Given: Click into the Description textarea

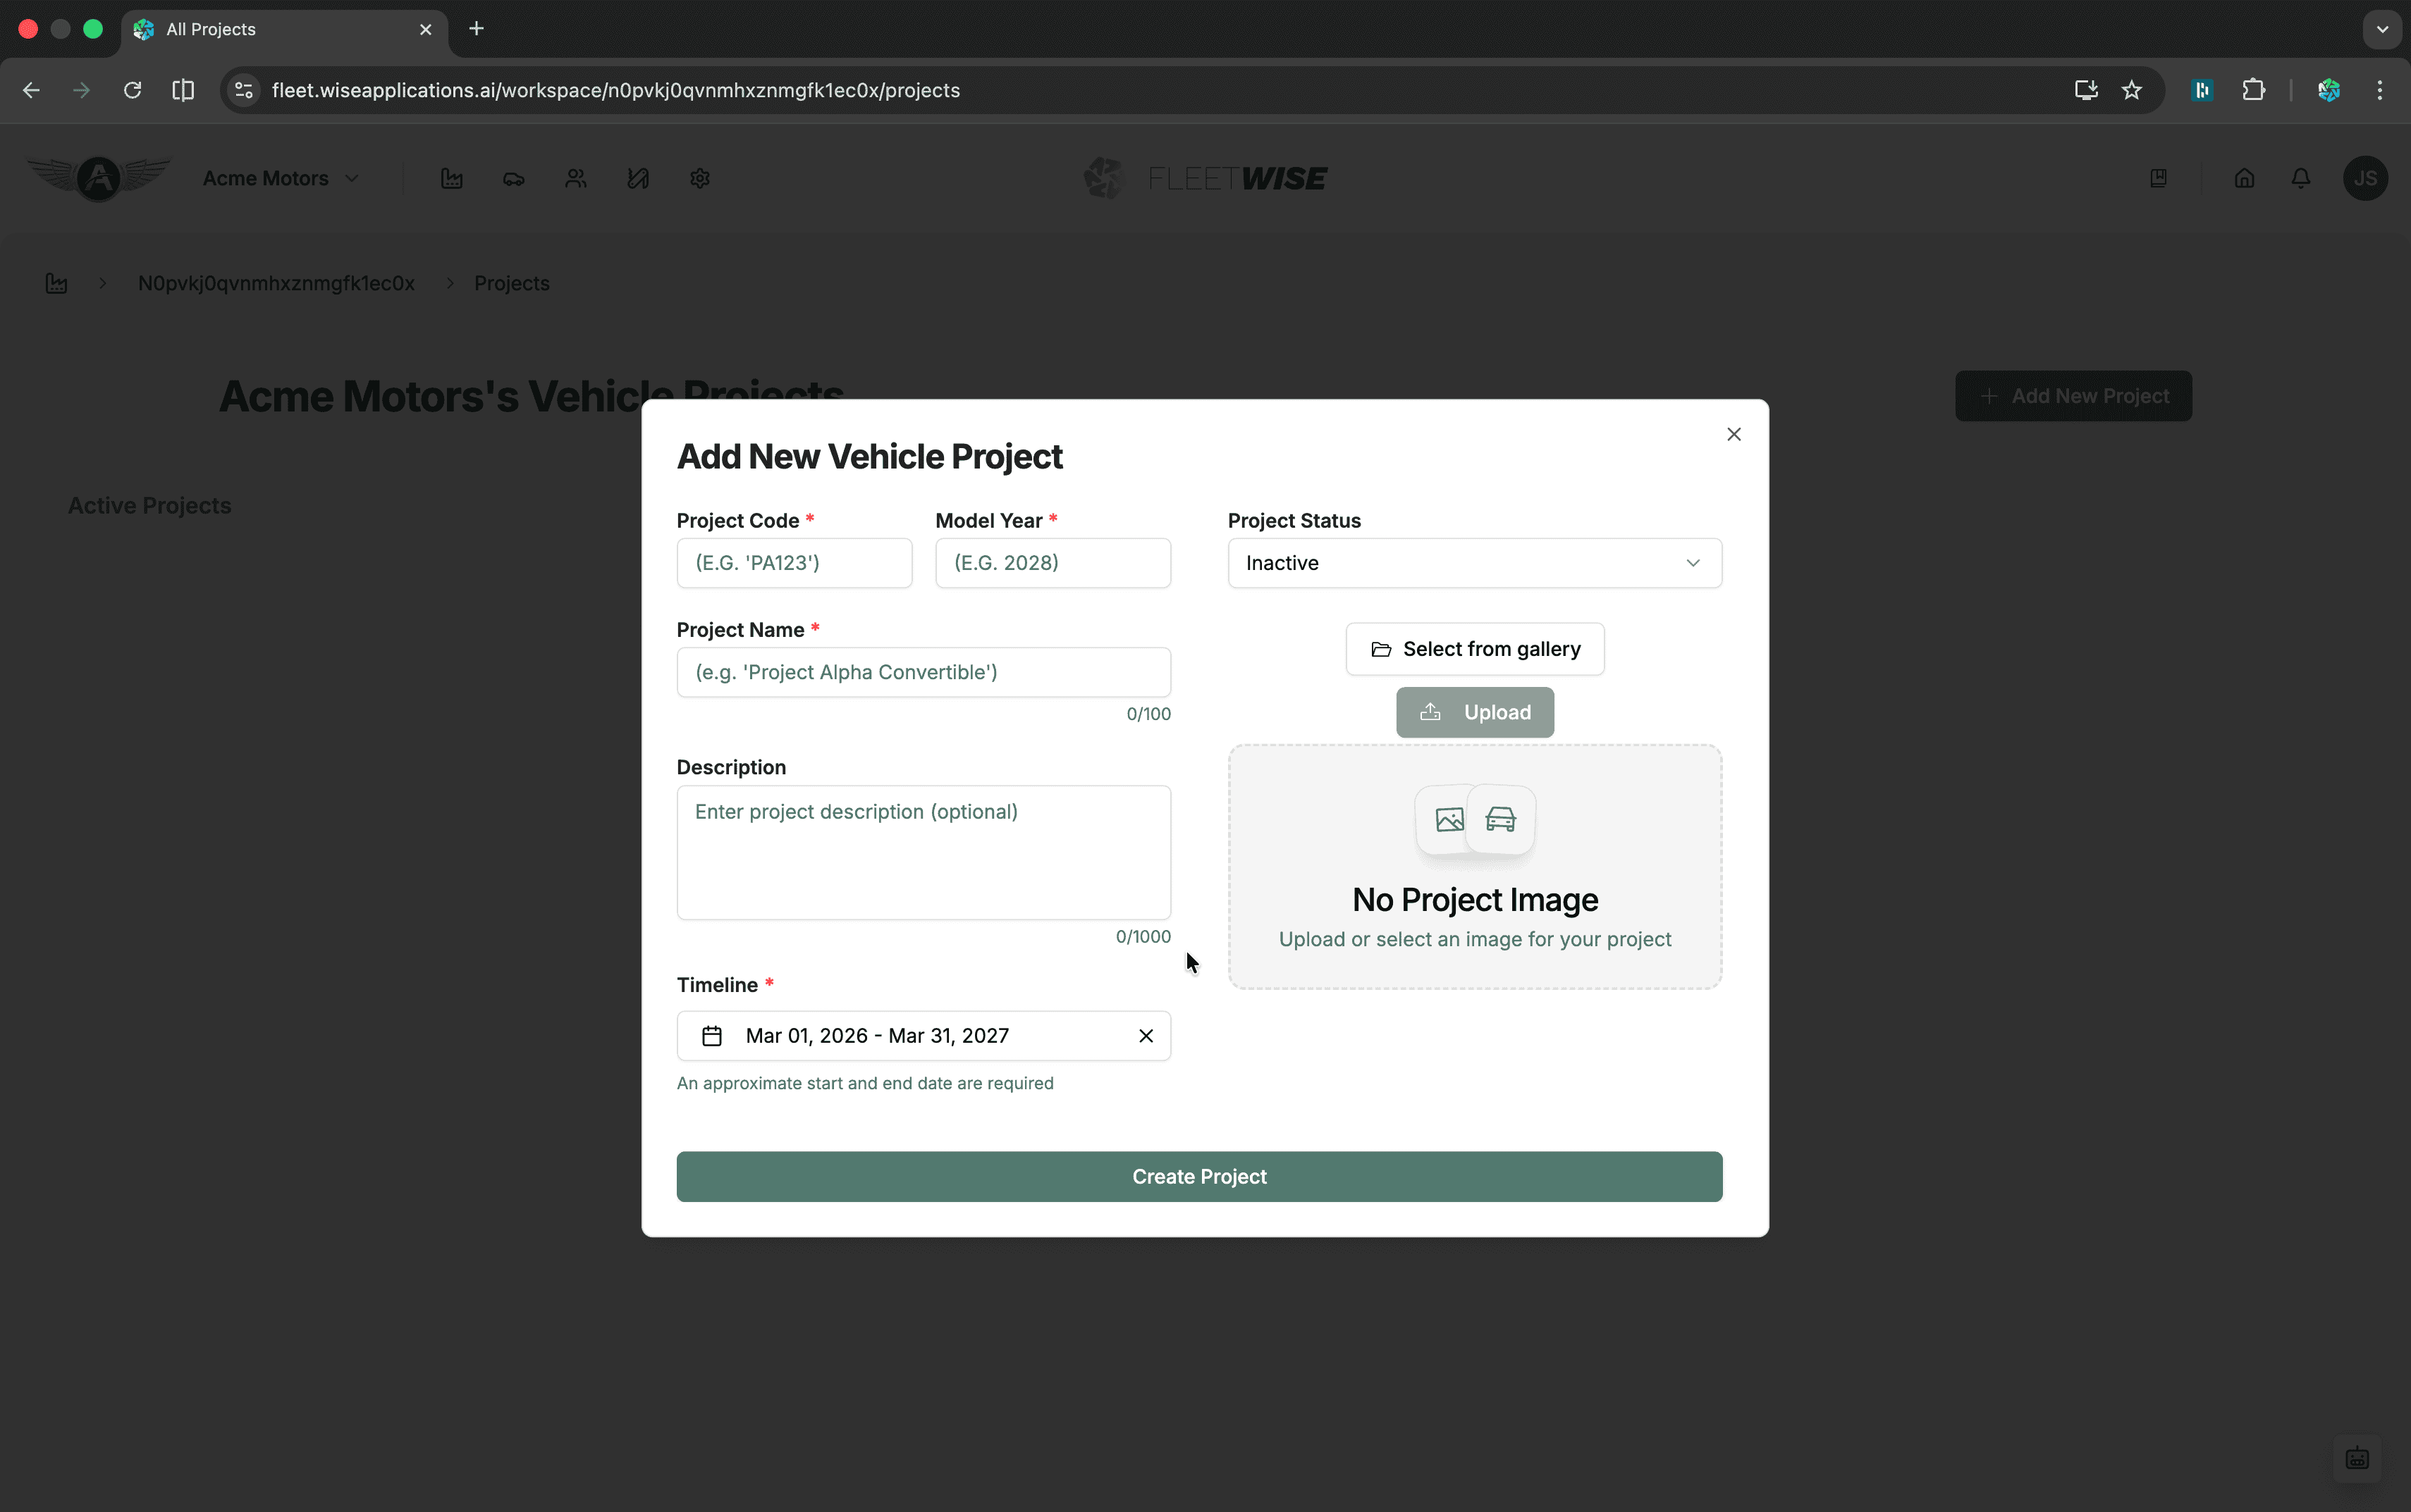Looking at the screenshot, I should tap(924, 852).
